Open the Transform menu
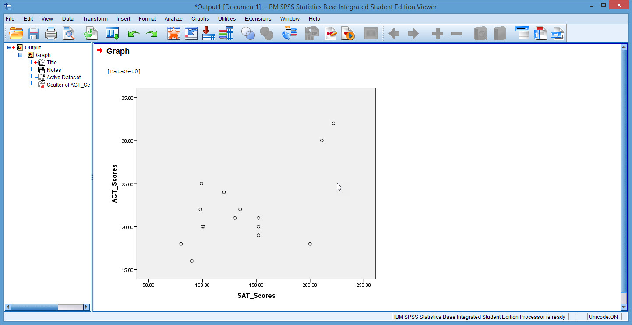The width and height of the screenshot is (632, 325). tap(95, 19)
